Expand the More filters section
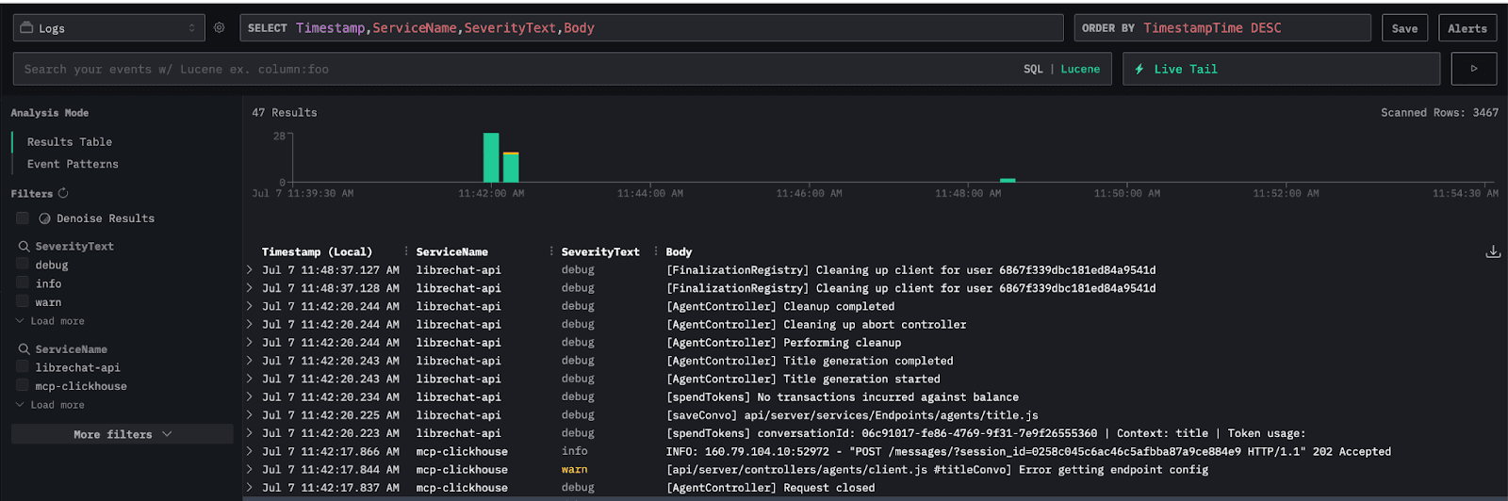 [x=122, y=434]
